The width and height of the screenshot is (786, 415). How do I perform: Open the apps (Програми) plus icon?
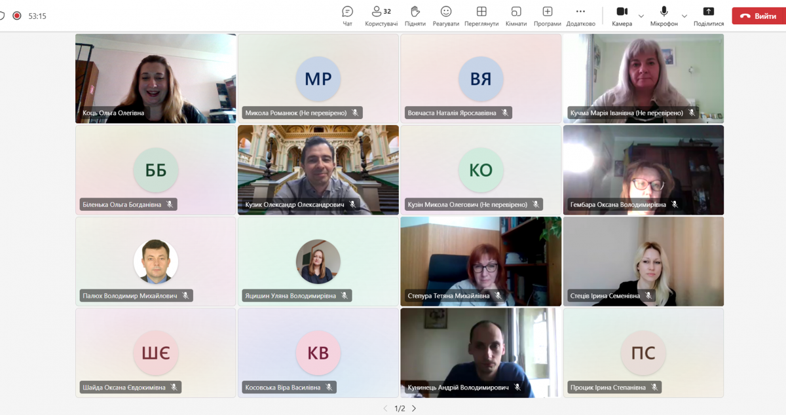coord(547,15)
